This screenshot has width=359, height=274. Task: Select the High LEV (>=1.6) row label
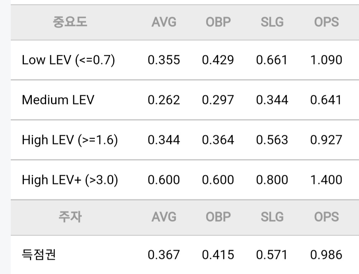[x=70, y=140]
